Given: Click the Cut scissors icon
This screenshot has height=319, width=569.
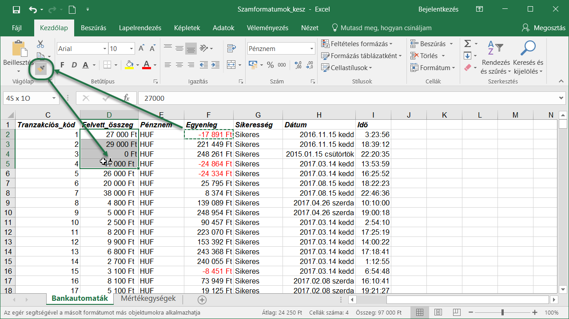Looking at the screenshot, I should [x=40, y=44].
